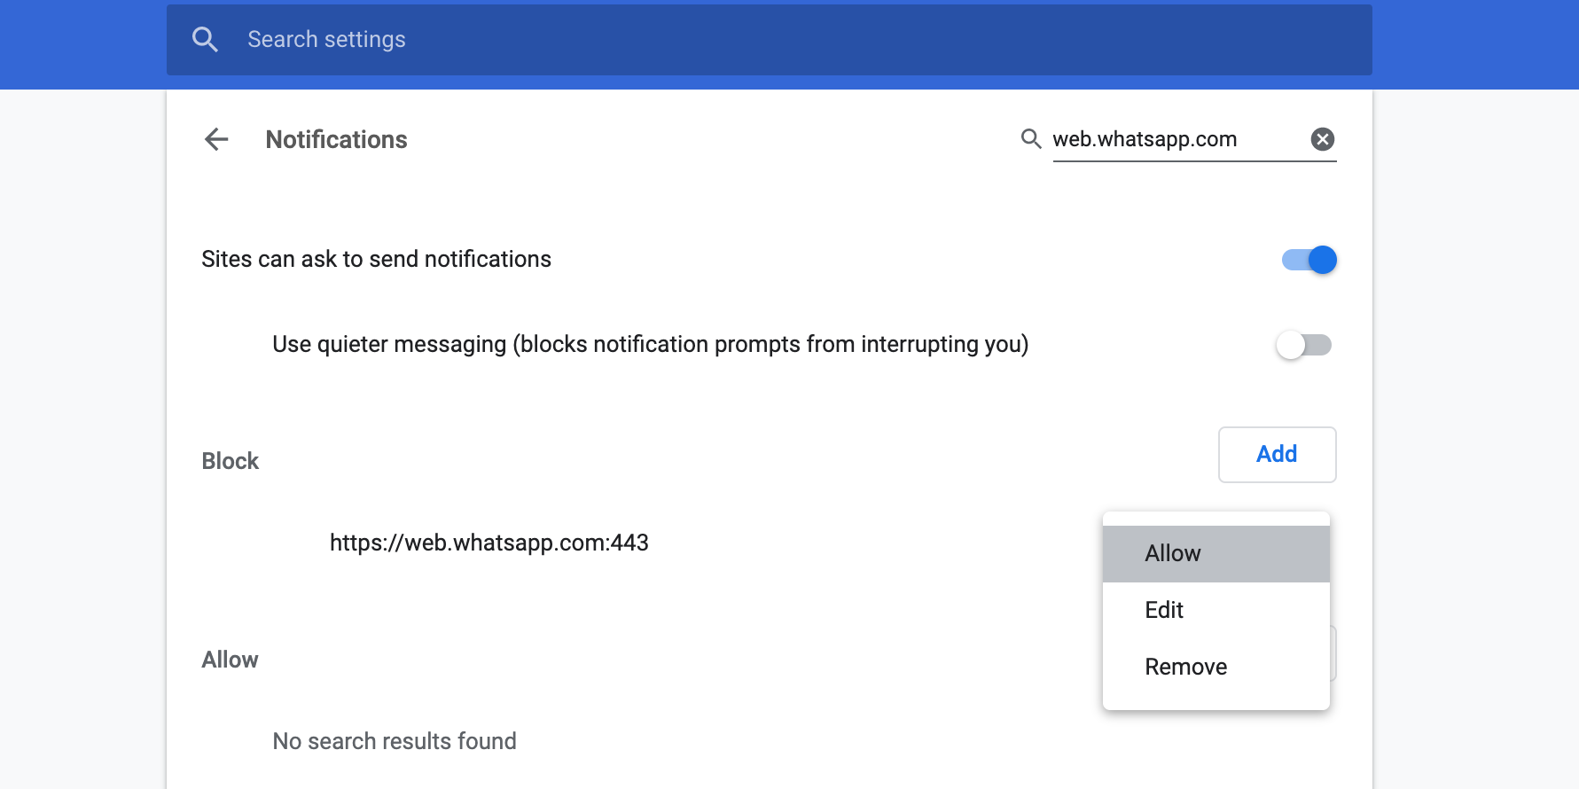The height and width of the screenshot is (789, 1579).
Task: Click the Use quieter messaging description text
Action: 650,345
